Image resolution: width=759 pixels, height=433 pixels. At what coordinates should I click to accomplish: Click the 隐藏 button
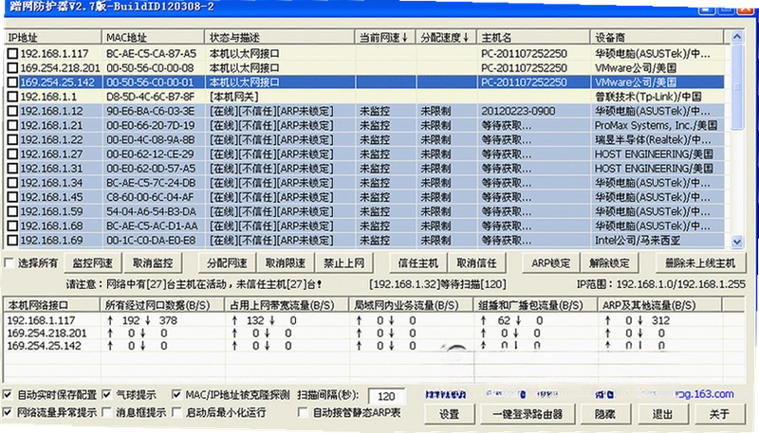point(605,414)
